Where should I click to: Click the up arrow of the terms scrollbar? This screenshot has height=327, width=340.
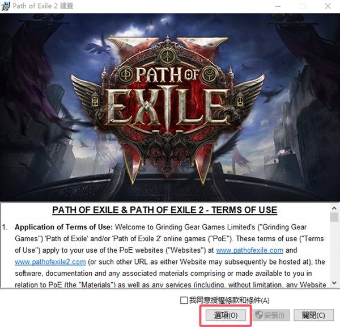click(334, 208)
